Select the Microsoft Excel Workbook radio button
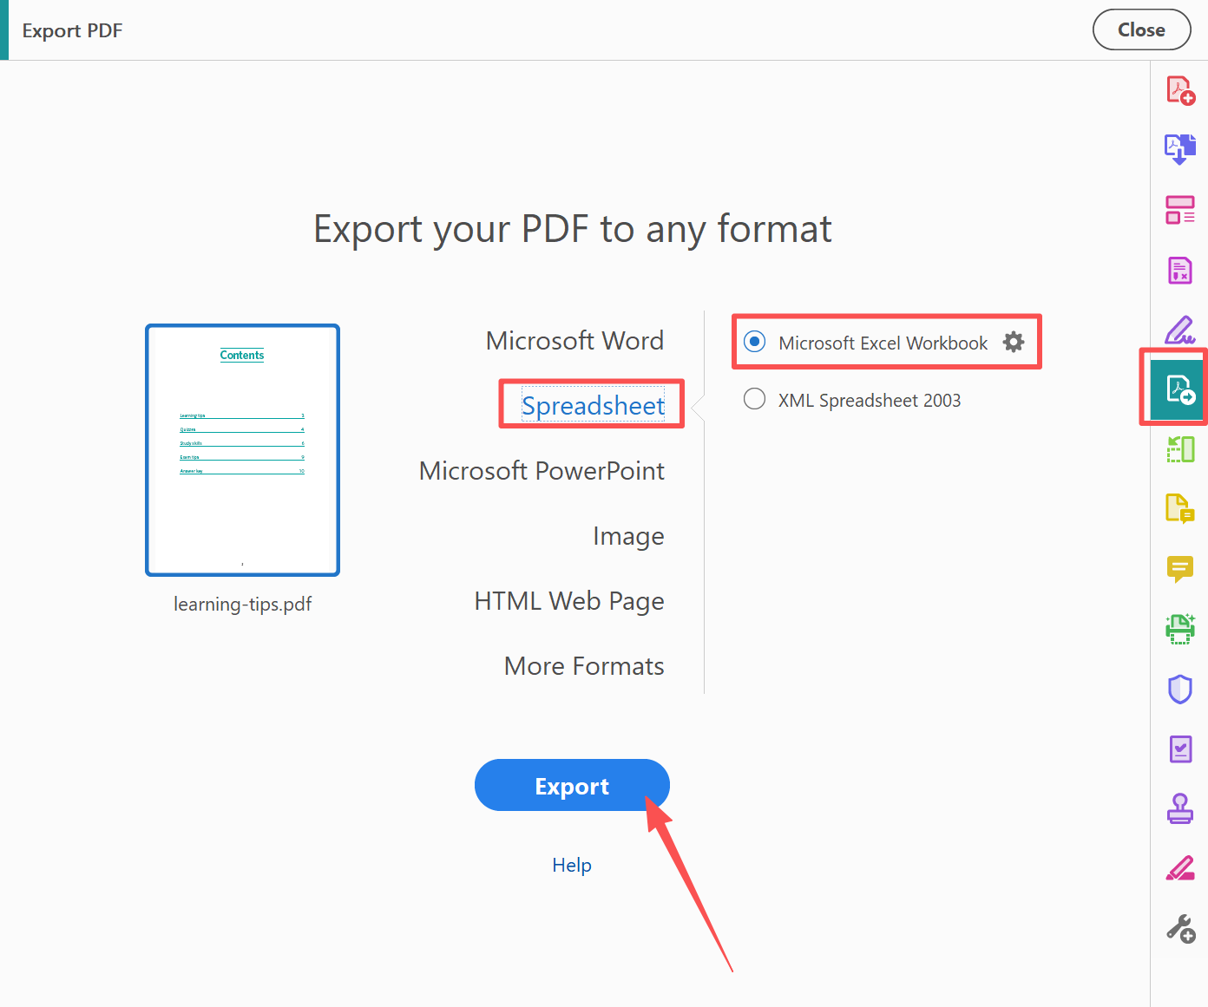Viewport: 1208px width, 1007px height. (x=754, y=341)
